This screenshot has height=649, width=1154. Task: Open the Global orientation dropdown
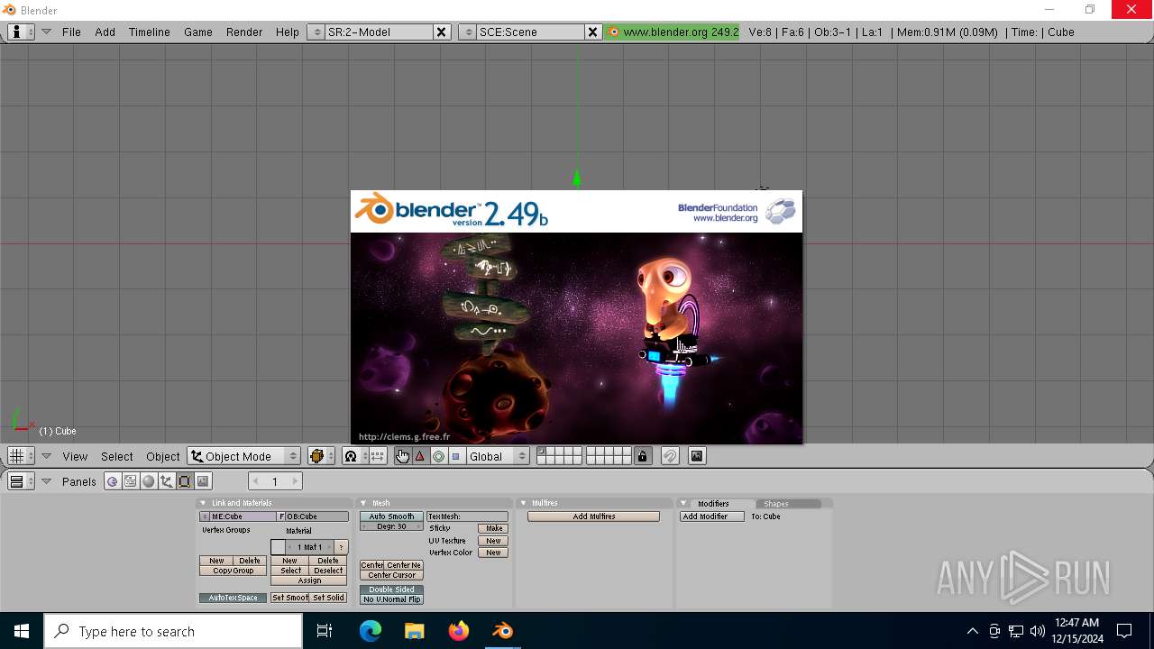[498, 456]
